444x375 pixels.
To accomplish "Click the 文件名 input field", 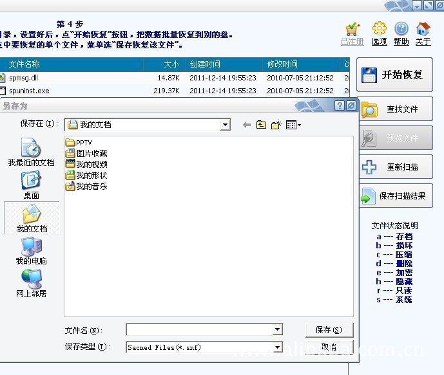I will (200, 329).
